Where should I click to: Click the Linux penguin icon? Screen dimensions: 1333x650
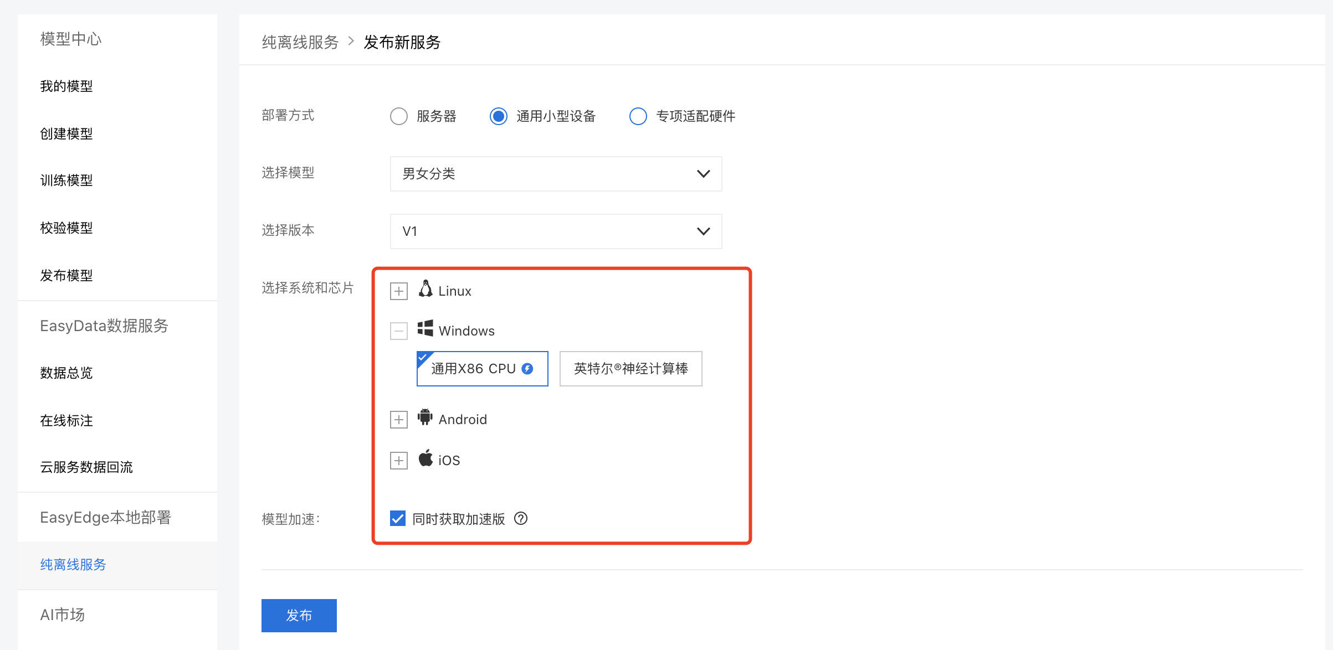click(425, 288)
